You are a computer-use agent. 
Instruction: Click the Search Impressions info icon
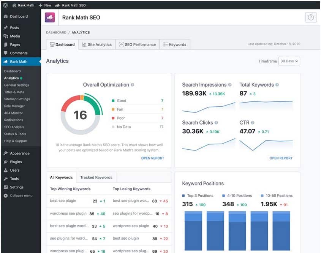pyautogui.click(x=230, y=85)
